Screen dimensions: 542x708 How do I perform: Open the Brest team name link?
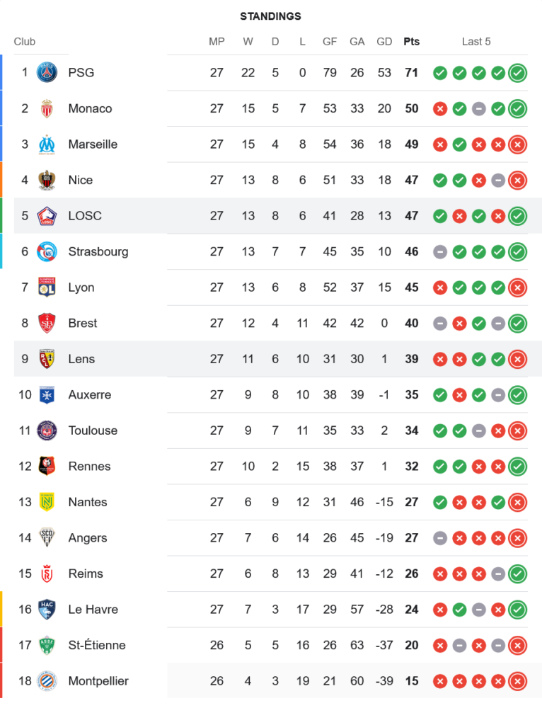tap(83, 323)
